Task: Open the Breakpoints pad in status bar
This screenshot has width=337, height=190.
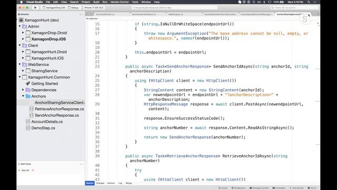Action: click(239, 188)
